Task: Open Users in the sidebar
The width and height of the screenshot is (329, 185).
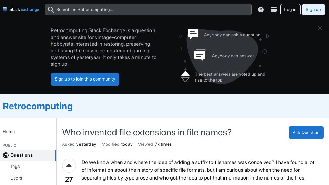Action: pyautogui.click(x=16, y=178)
